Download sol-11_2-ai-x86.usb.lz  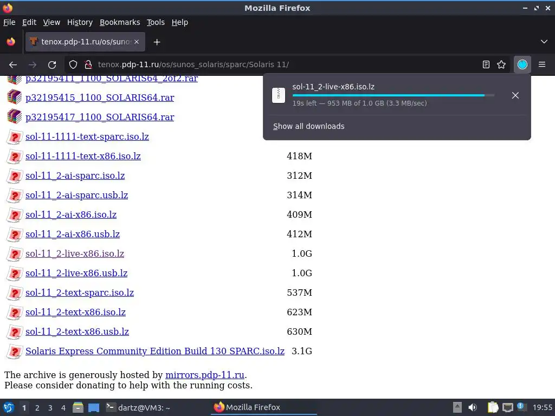73,234
